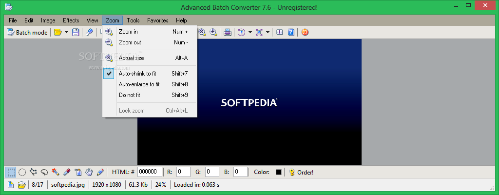Select the polygon selection tool
This screenshot has height=195, width=499.
[x=34, y=173]
